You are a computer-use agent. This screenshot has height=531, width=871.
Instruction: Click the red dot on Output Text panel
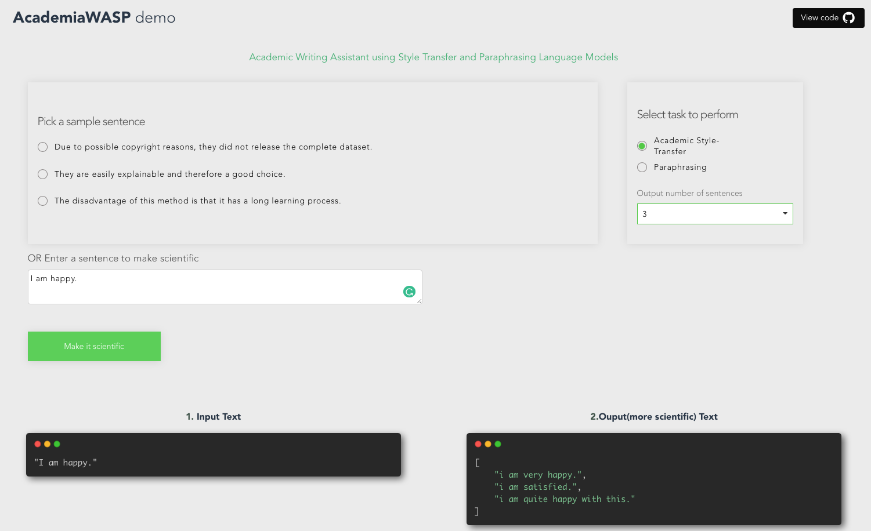tap(478, 444)
